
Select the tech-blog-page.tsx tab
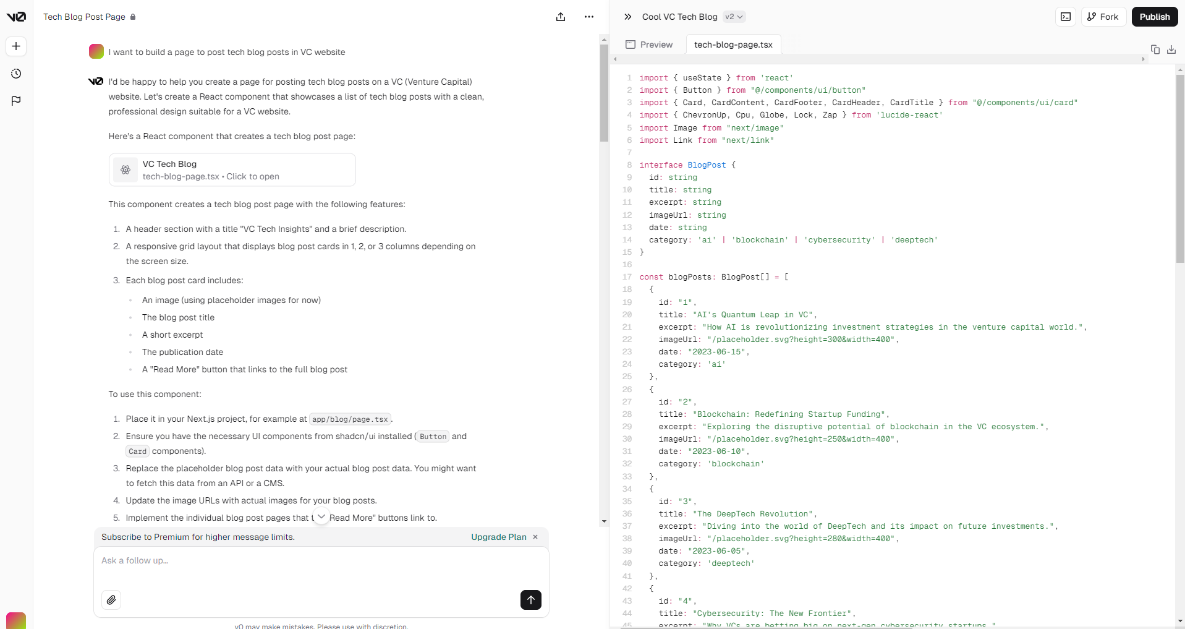coord(733,45)
